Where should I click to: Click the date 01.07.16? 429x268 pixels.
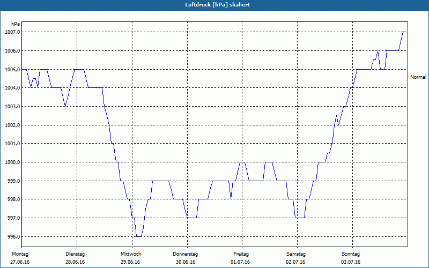[x=240, y=262]
